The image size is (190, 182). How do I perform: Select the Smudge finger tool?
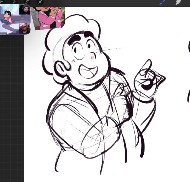pyautogui.click(x=178, y=2)
